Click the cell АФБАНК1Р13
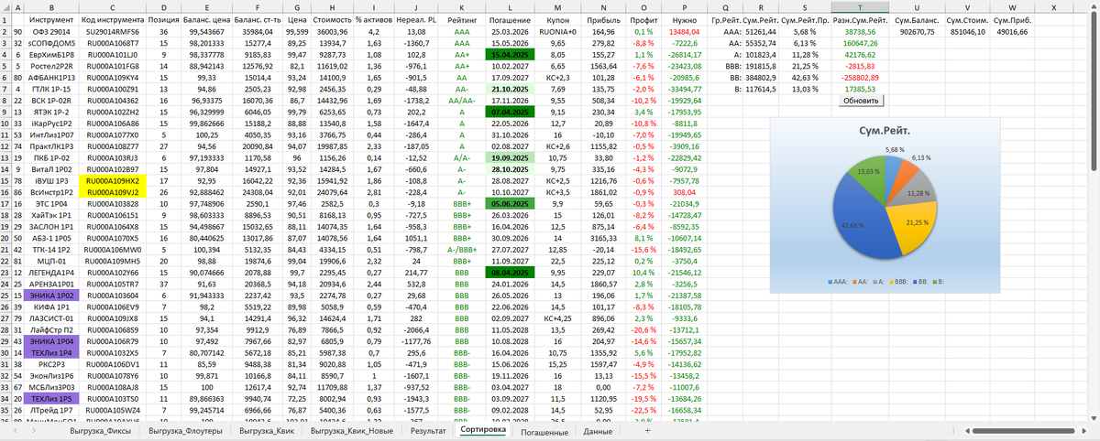Viewport: 1100px width, 441px height. pyautogui.click(x=51, y=78)
